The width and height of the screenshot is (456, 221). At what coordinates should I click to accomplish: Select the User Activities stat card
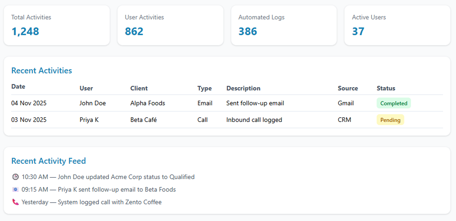[x=170, y=25]
